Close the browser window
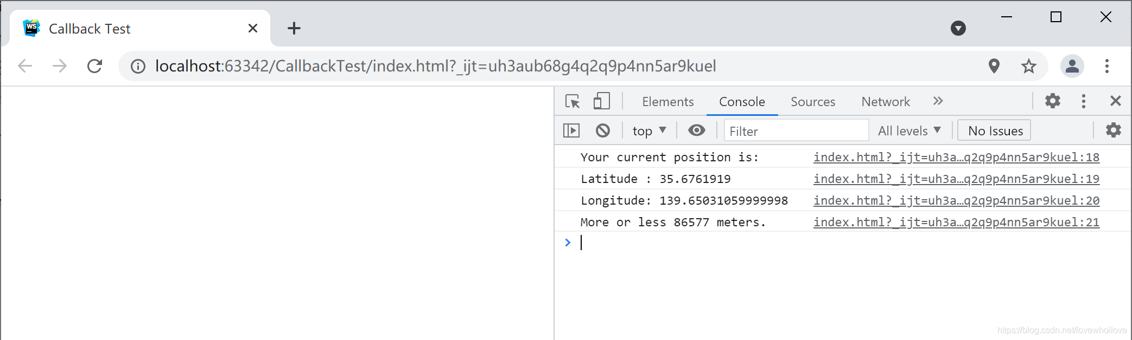Screen dimensions: 1132x340 pos(1105,17)
